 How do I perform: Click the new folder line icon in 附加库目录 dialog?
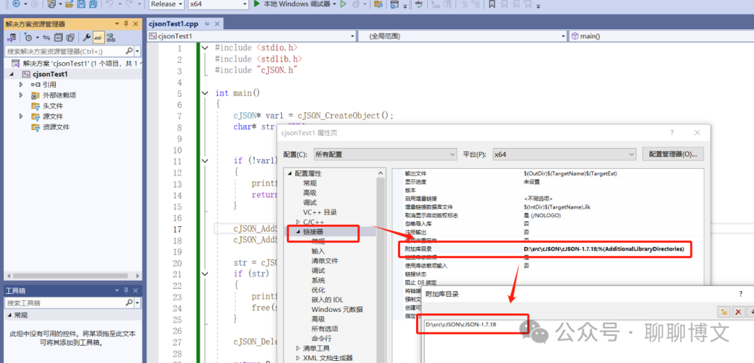pyautogui.click(x=724, y=312)
